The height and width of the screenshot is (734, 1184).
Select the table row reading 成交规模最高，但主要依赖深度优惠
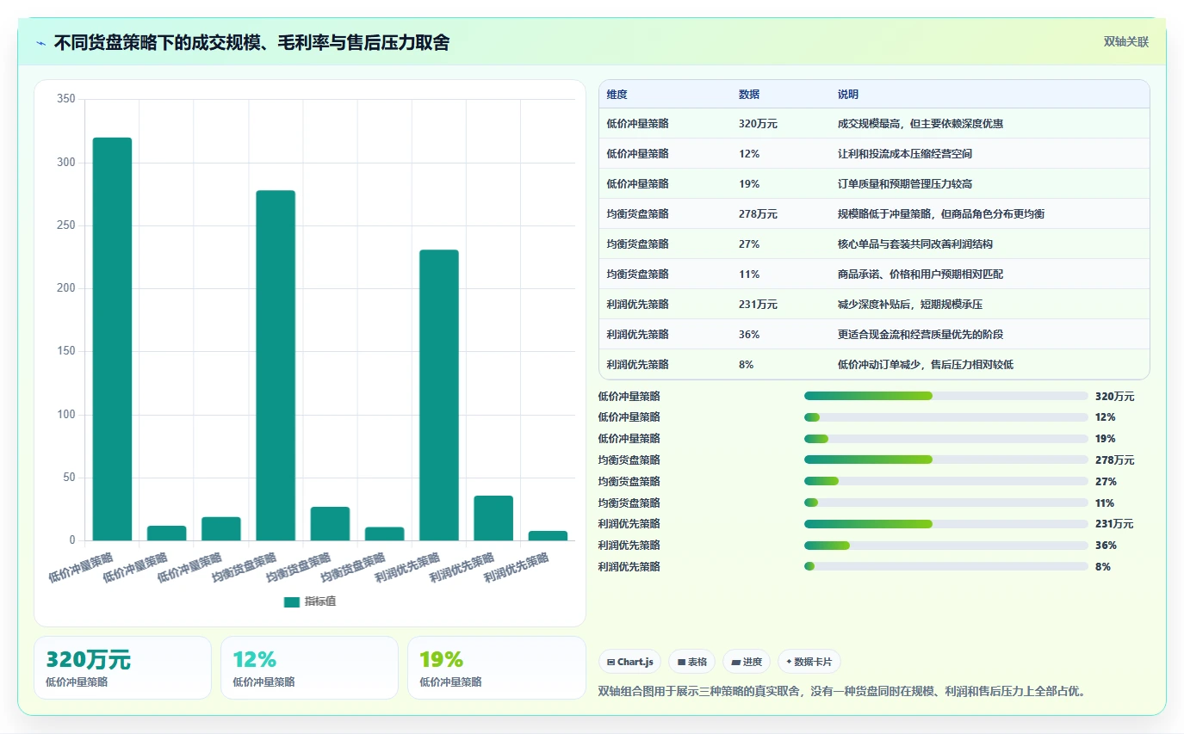click(x=874, y=123)
